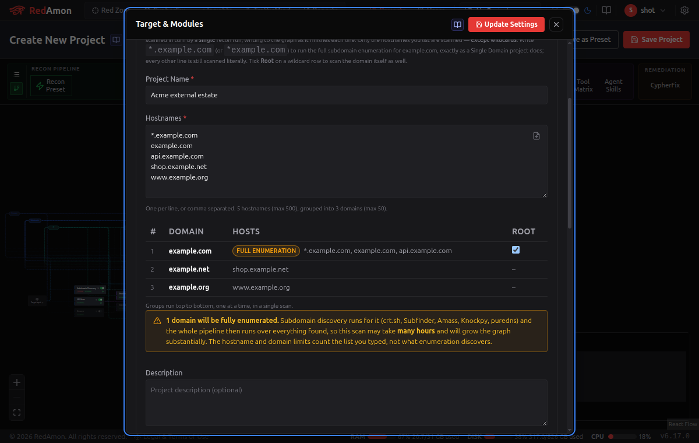Click the www.example.org host entry in table
Image resolution: width=699 pixels, height=443 pixels.
tap(261, 287)
